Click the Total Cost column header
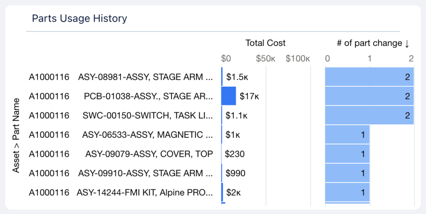 coord(265,43)
